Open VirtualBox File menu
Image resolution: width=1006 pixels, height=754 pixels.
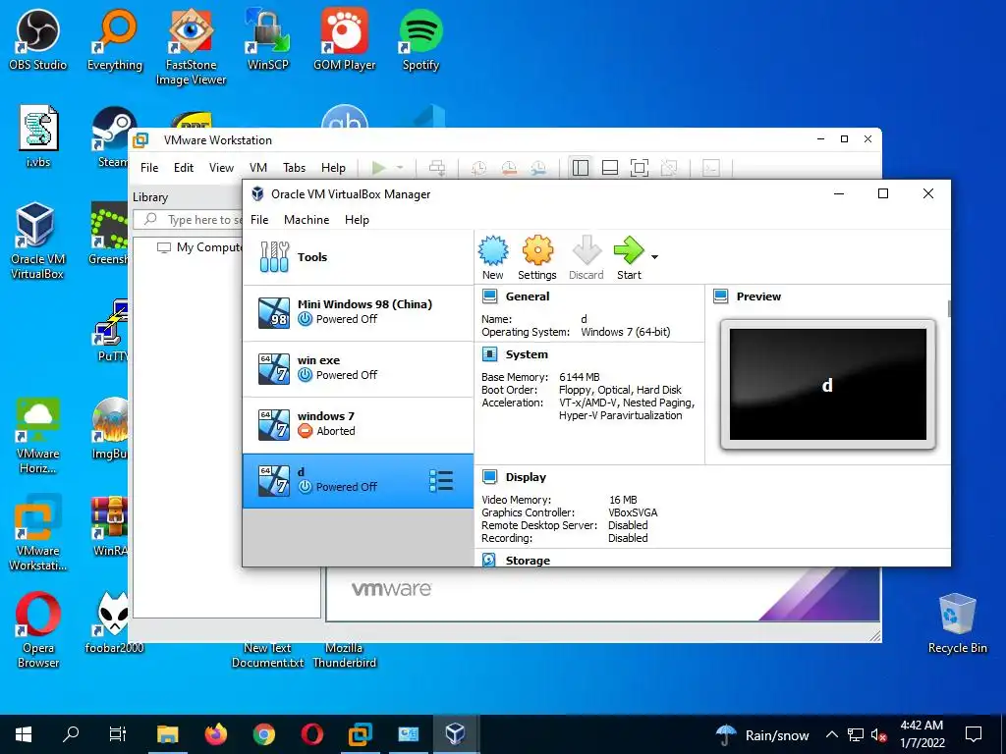[x=259, y=219]
